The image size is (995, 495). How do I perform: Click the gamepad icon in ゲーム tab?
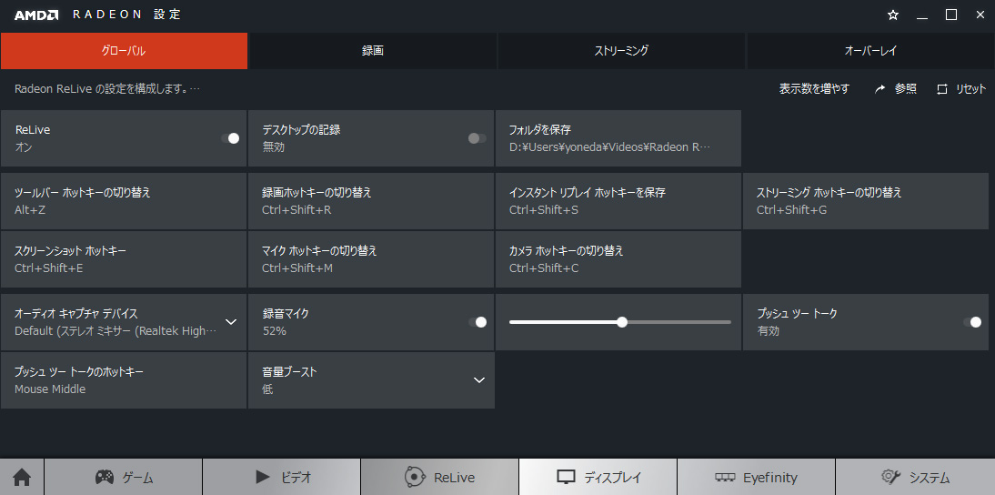tap(104, 477)
